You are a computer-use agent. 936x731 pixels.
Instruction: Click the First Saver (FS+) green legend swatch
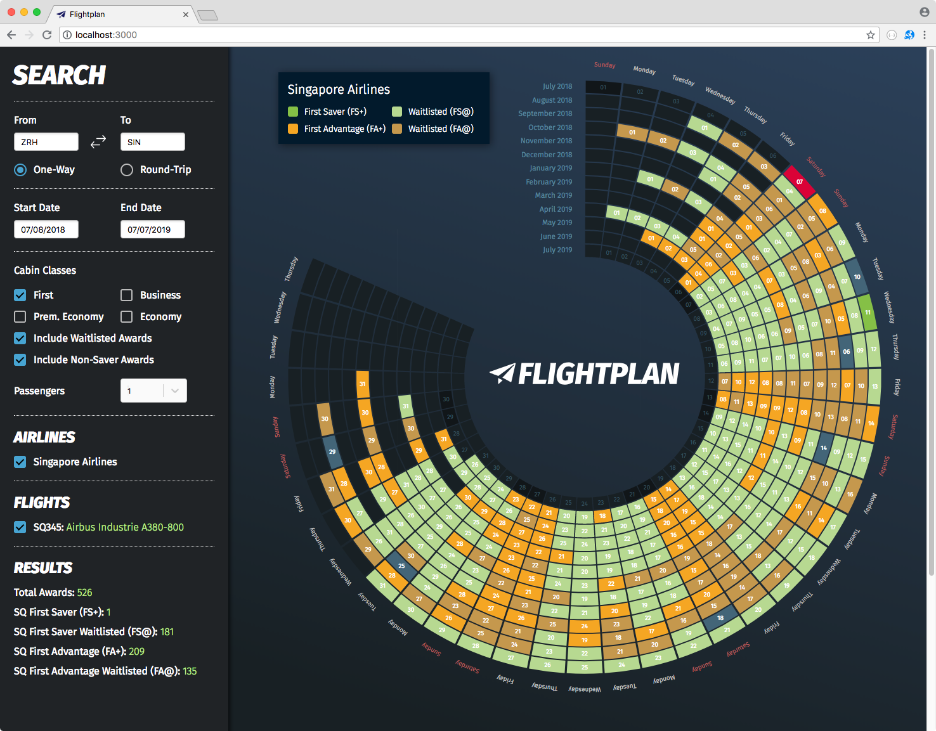point(293,112)
